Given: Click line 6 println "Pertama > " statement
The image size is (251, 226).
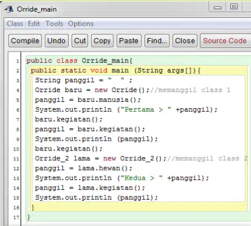Looking at the screenshot, I should pos(126,110).
